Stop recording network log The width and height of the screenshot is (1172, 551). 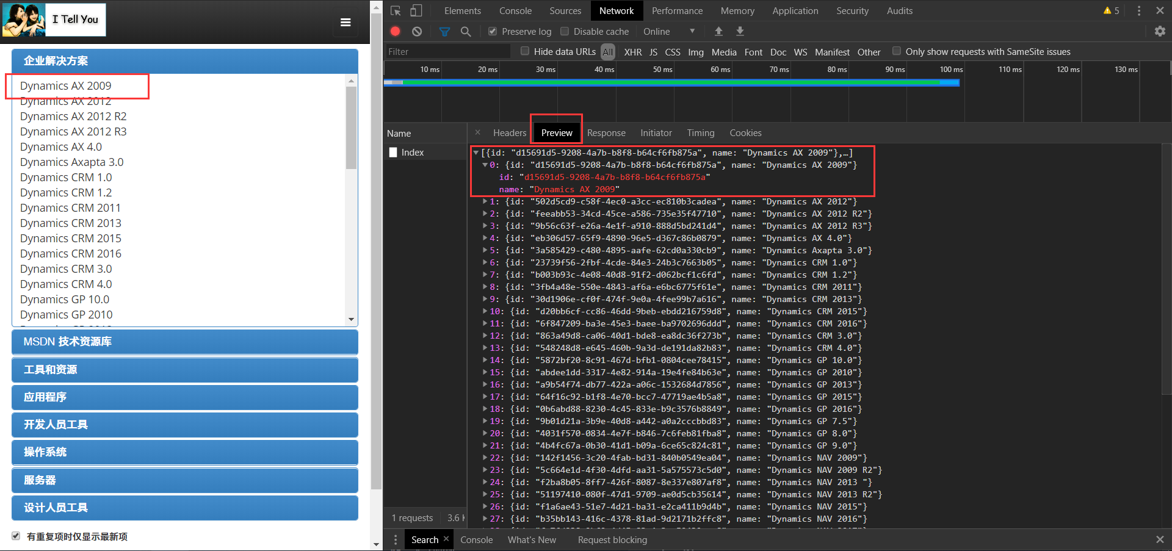[x=396, y=31]
